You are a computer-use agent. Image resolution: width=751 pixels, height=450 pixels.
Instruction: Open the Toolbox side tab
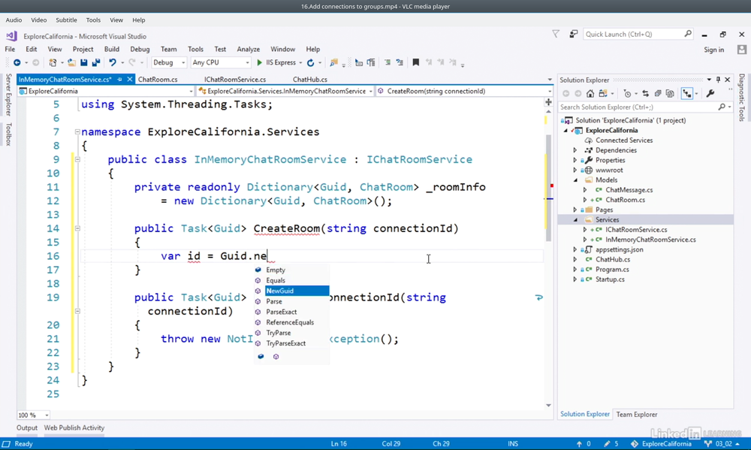tap(8, 134)
